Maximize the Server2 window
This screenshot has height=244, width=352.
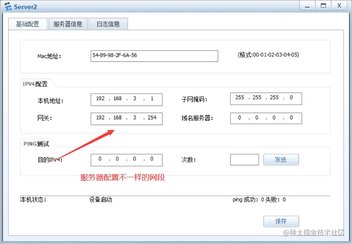[x=323, y=6]
